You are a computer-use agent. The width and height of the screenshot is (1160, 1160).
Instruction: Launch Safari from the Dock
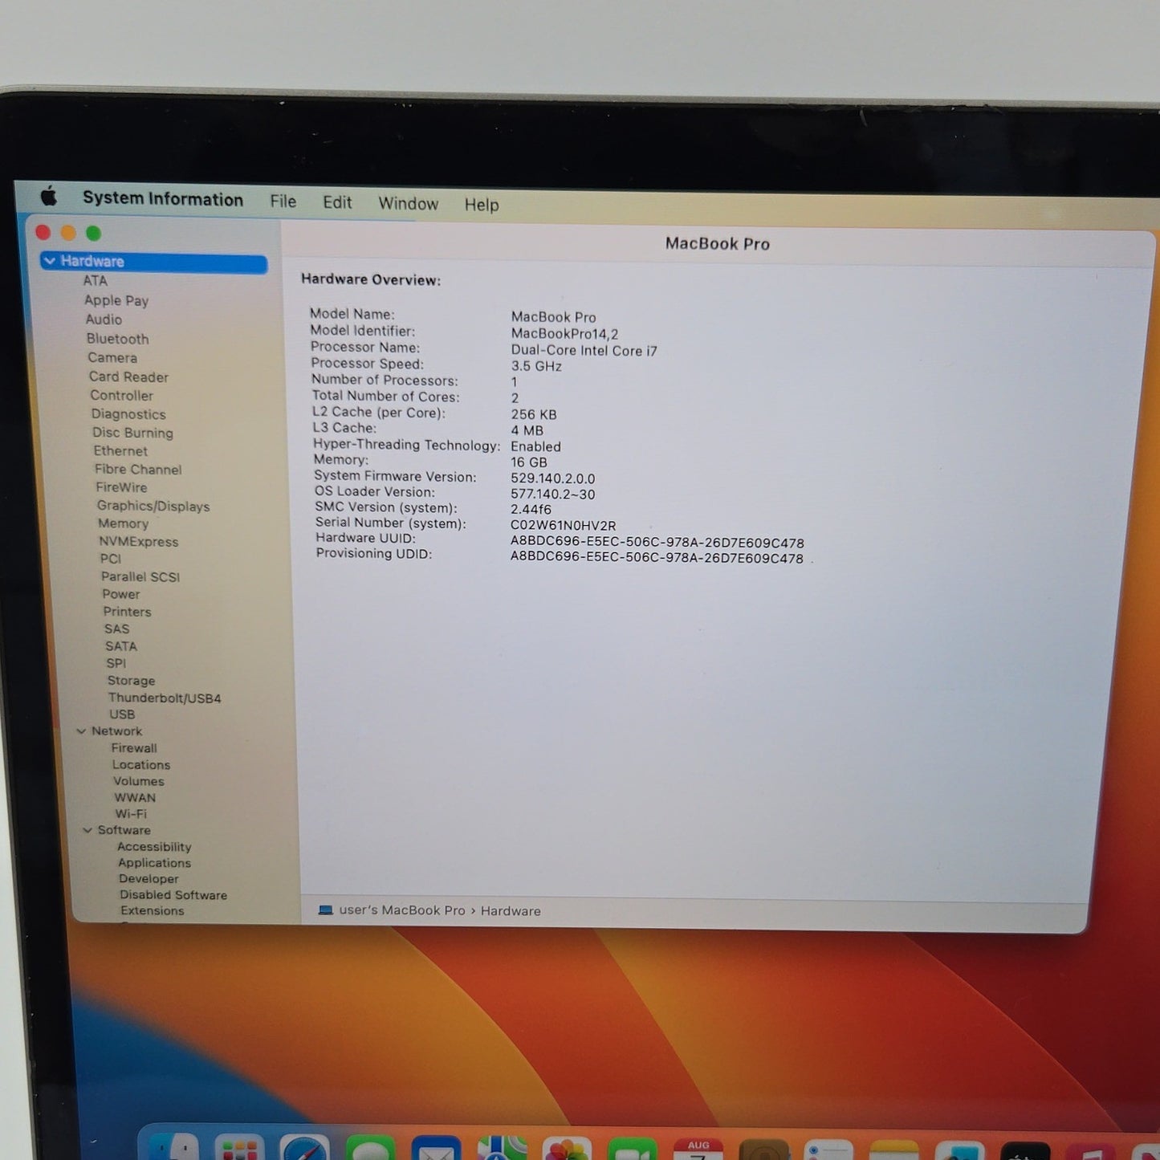[x=304, y=1149]
